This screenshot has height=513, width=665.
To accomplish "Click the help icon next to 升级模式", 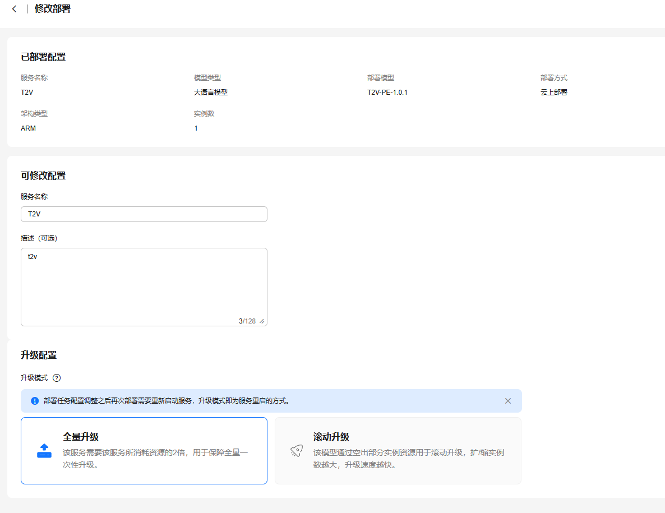I will (x=57, y=378).
